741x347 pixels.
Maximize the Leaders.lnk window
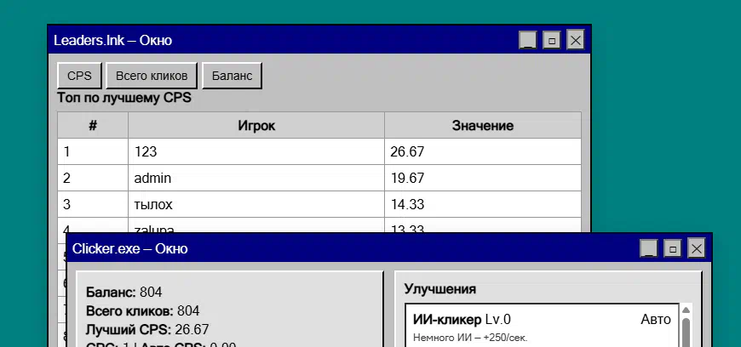tap(551, 40)
